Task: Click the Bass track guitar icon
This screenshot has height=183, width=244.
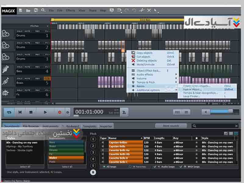Action: click(x=6, y=69)
